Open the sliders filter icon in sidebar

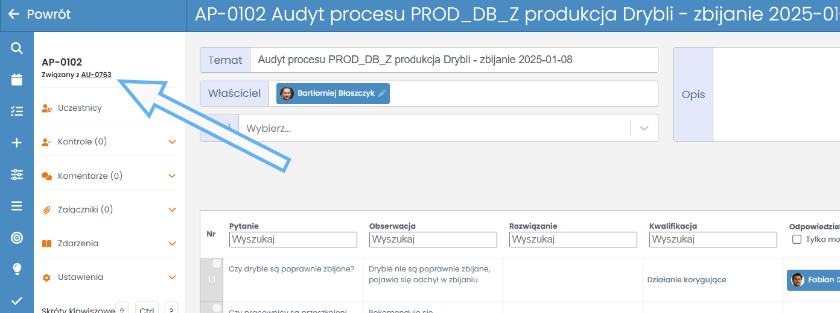tap(17, 175)
